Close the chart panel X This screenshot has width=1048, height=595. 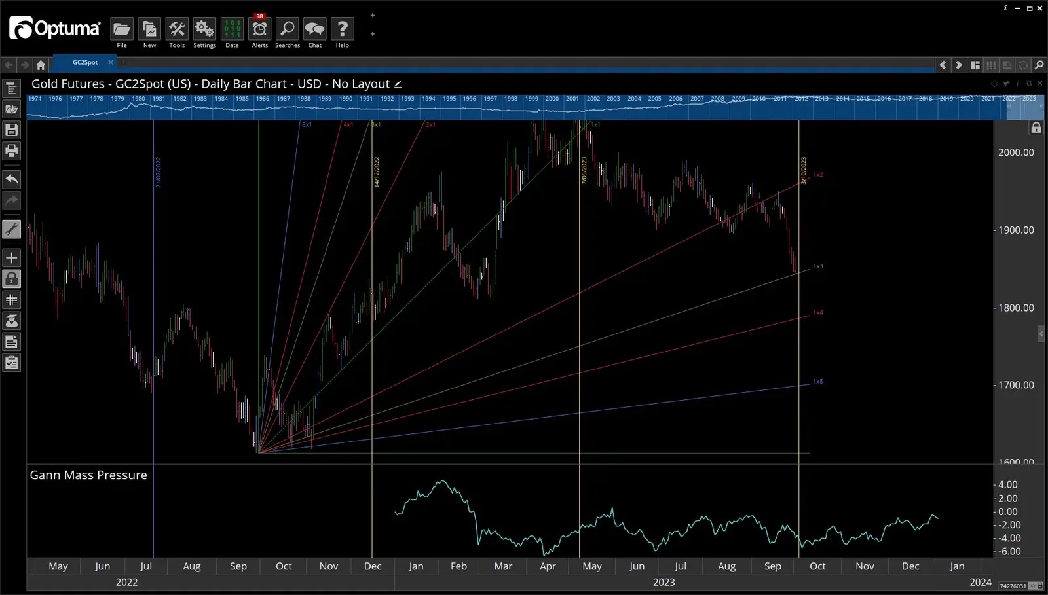1040,83
